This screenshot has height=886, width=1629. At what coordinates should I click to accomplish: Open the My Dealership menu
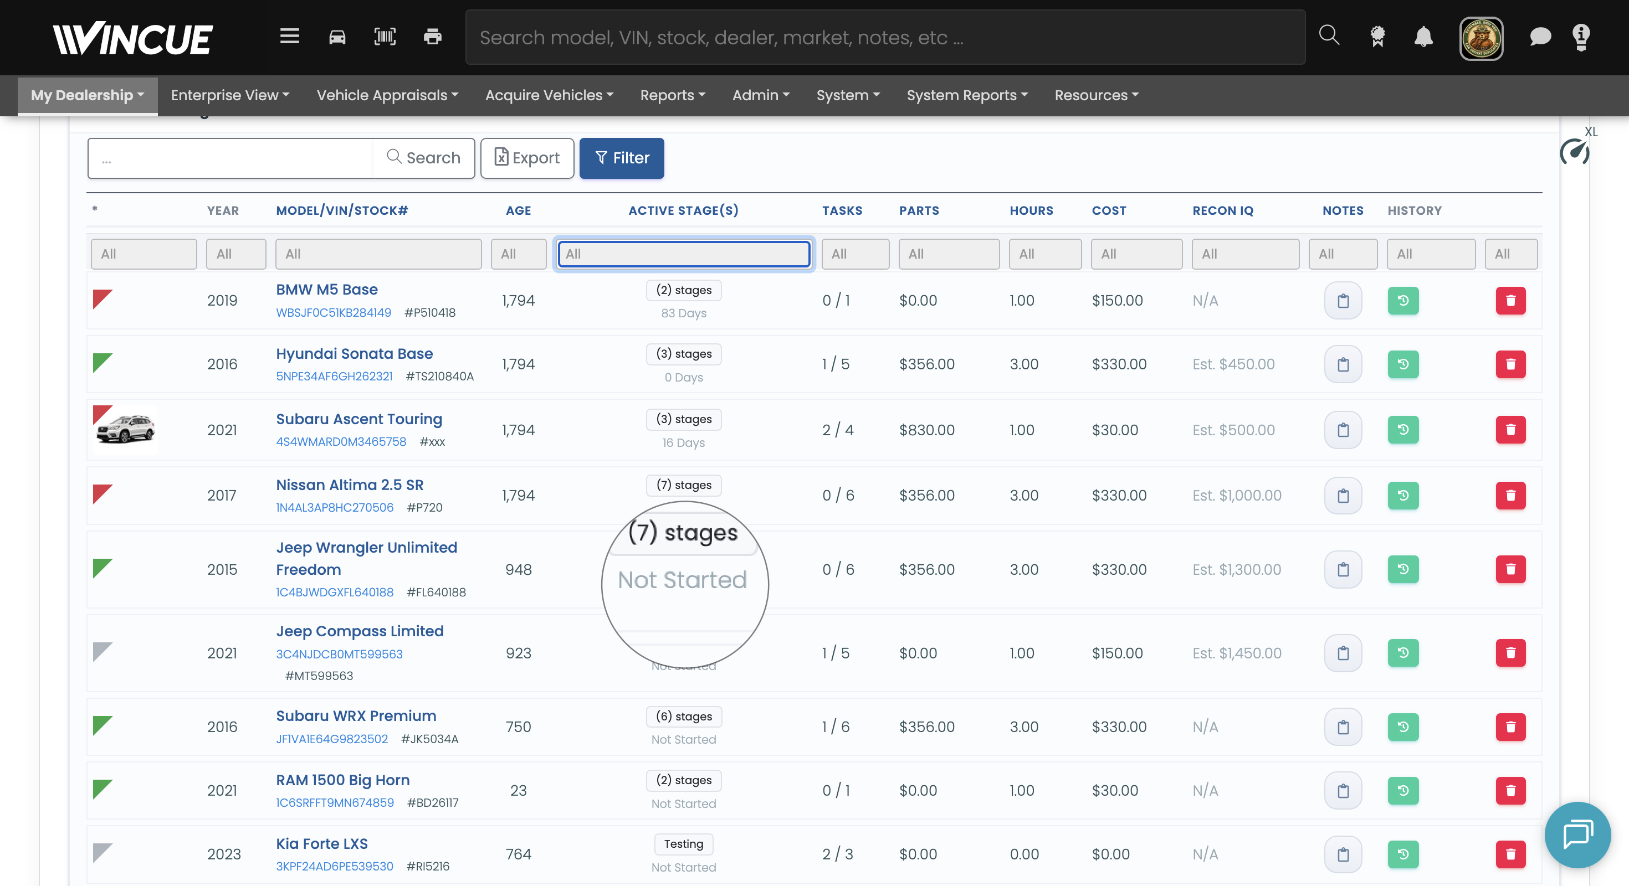[88, 95]
